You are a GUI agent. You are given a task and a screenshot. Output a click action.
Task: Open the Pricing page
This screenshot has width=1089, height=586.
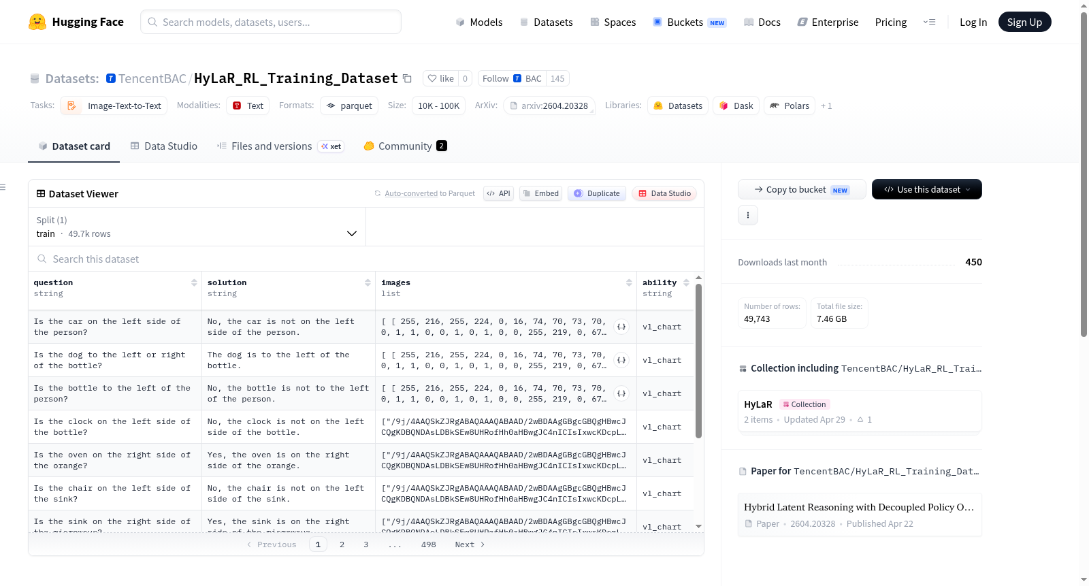point(891,22)
